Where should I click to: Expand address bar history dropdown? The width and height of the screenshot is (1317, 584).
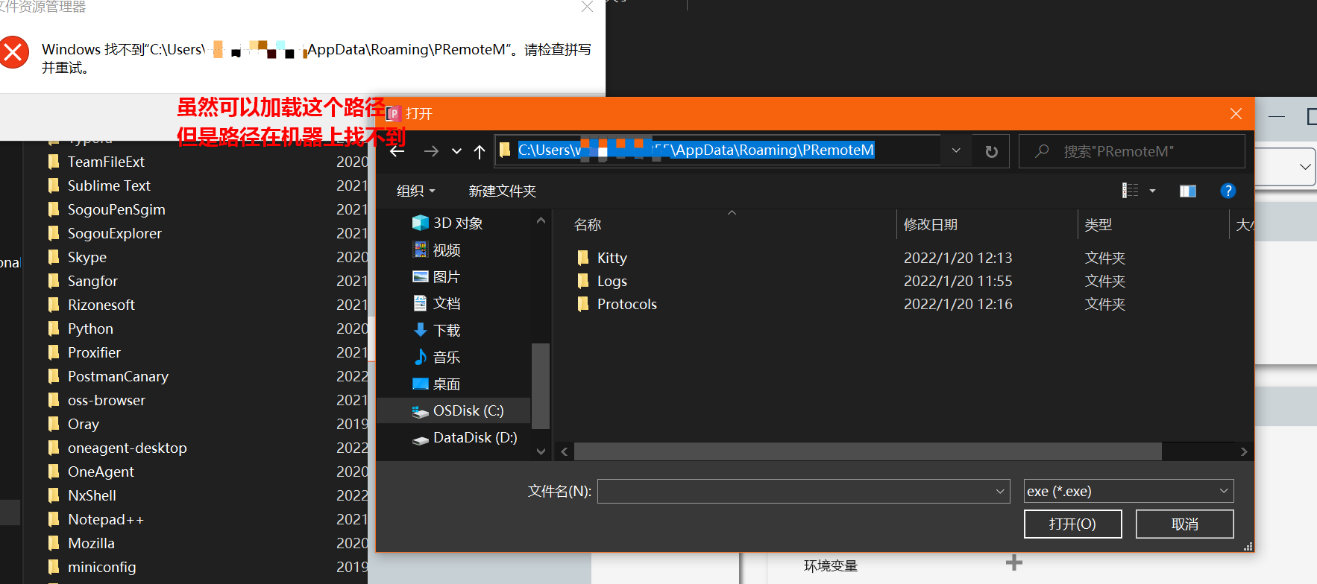click(956, 150)
